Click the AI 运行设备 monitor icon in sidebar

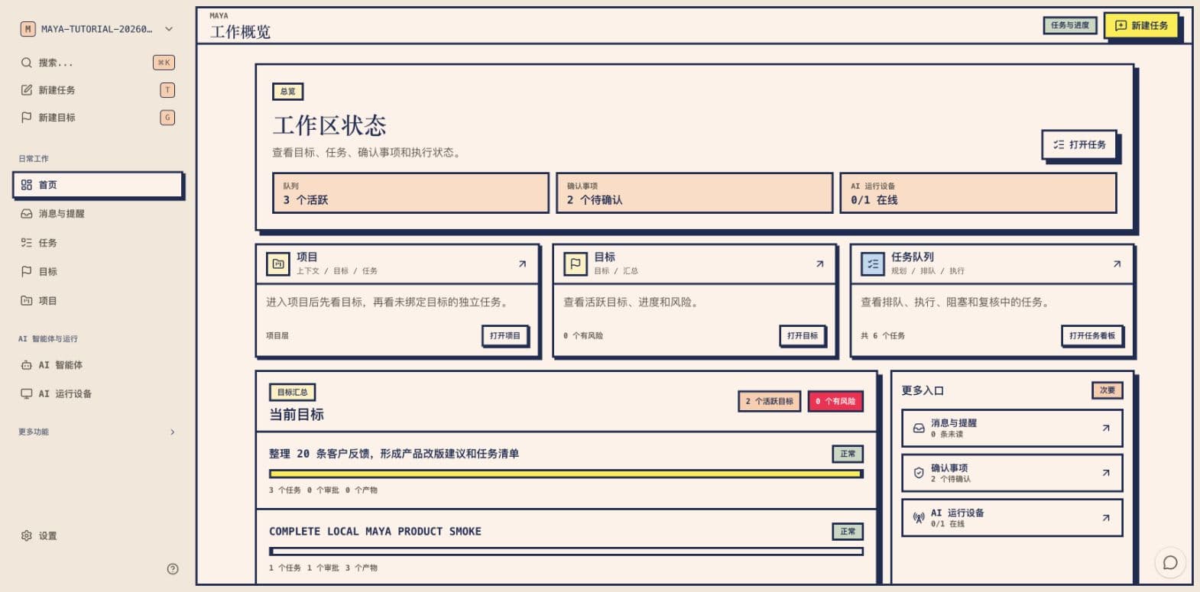click(x=27, y=394)
